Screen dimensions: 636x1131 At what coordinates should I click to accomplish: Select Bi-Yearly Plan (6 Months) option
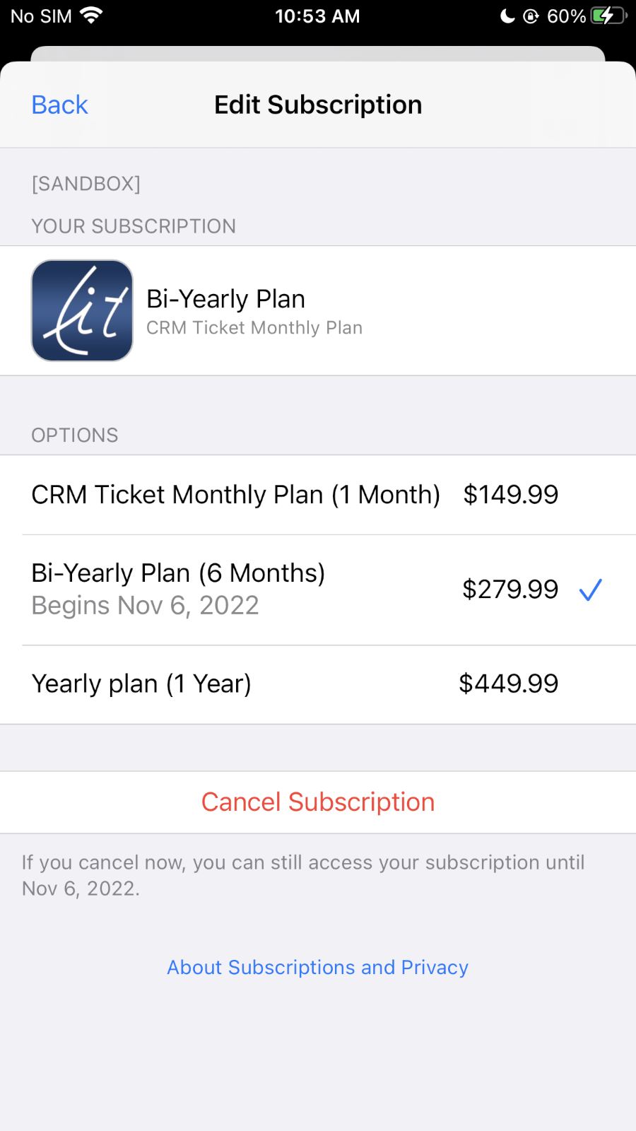point(178,573)
